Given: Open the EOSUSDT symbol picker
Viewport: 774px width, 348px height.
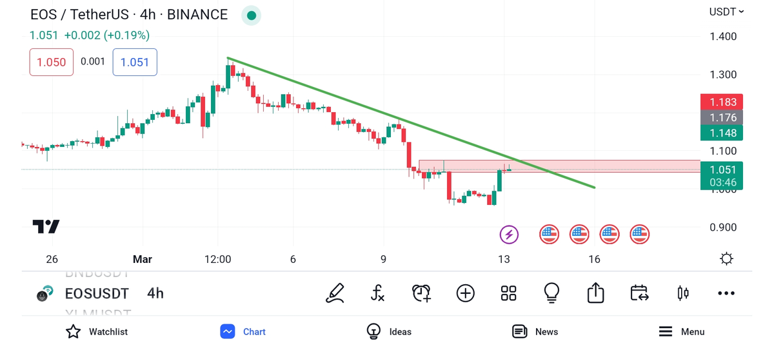Looking at the screenshot, I should pyautogui.click(x=97, y=294).
